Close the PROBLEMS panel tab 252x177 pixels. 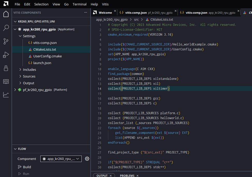coord(138,176)
